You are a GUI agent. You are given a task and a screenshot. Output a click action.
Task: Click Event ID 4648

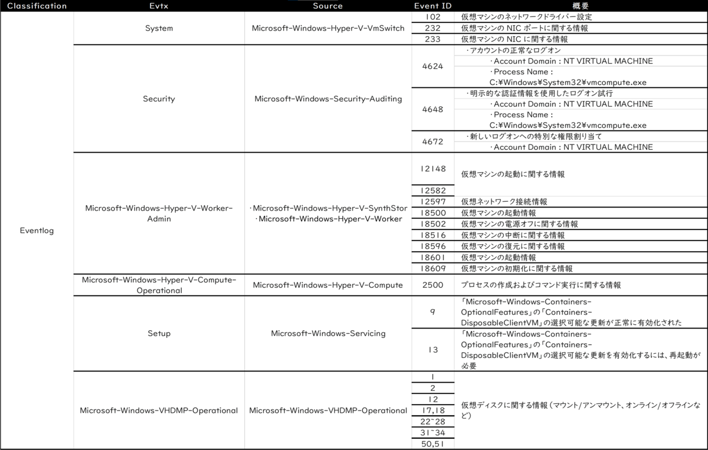[x=434, y=109]
